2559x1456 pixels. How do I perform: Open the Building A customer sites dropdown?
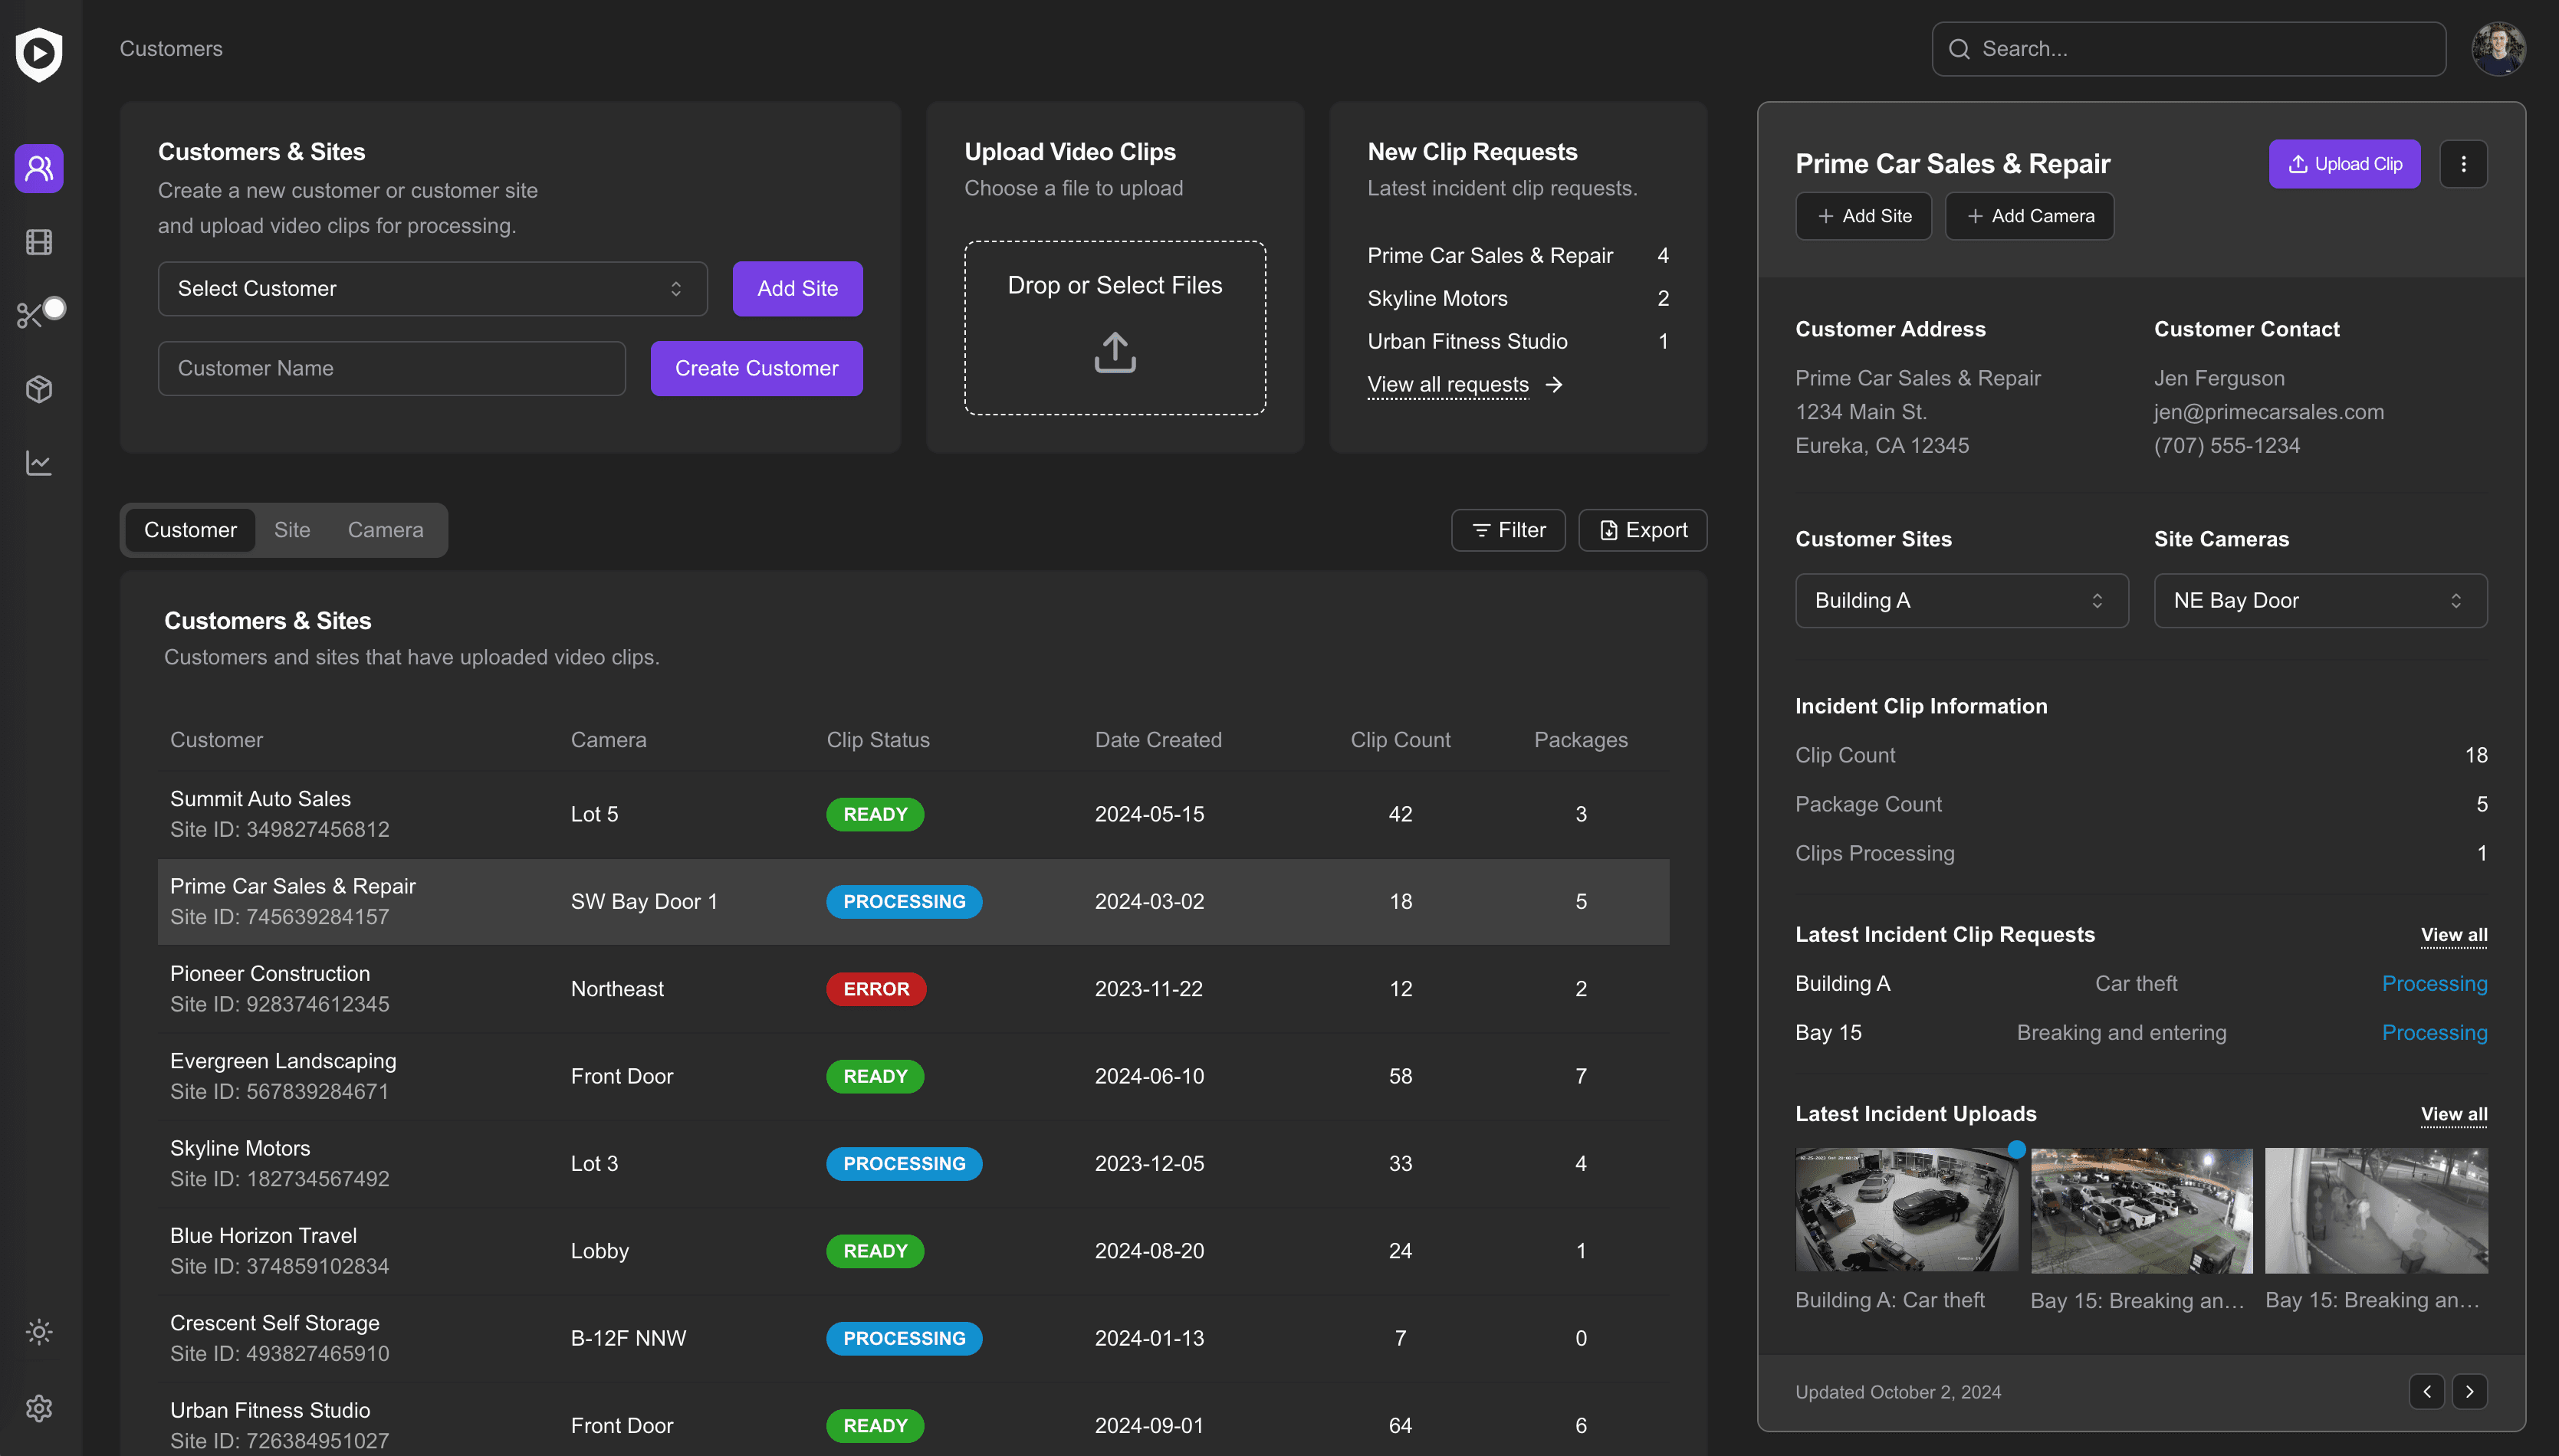[1961, 600]
